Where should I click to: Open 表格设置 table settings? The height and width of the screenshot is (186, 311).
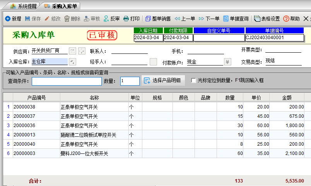(267, 19)
